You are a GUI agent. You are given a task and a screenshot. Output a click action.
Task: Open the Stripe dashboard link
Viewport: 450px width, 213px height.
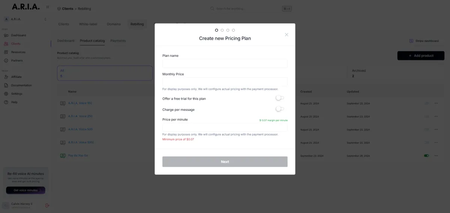tap(424, 41)
